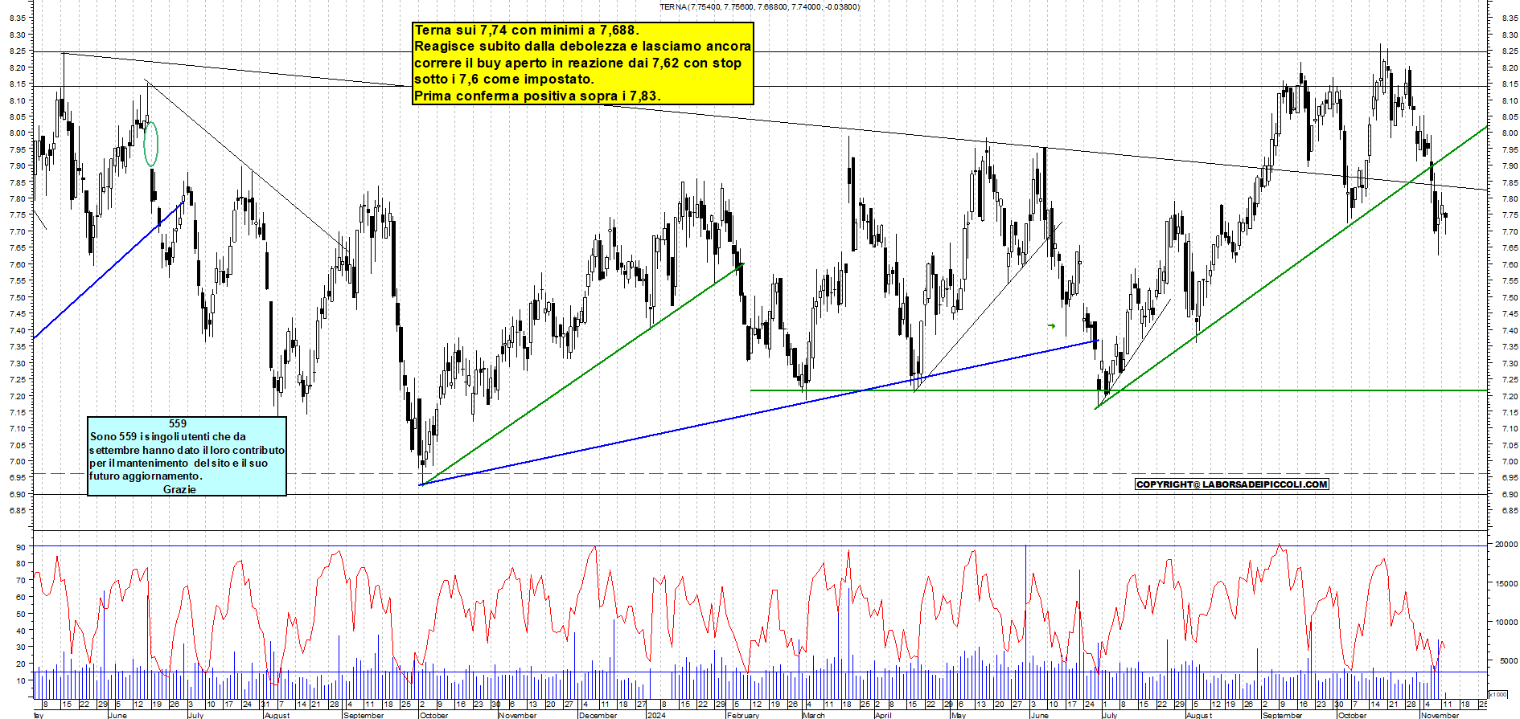Click the line 'settembre hanno dato il loro contributo'
This screenshot has height=719, width=1520.
[187, 450]
